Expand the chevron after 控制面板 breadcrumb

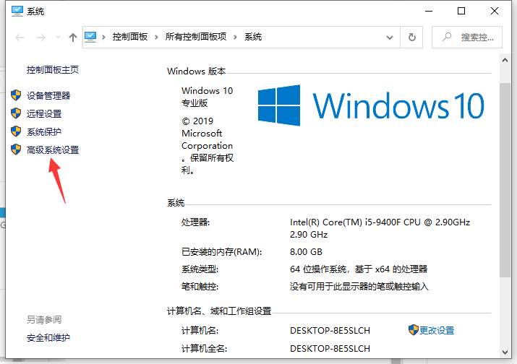(159, 37)
